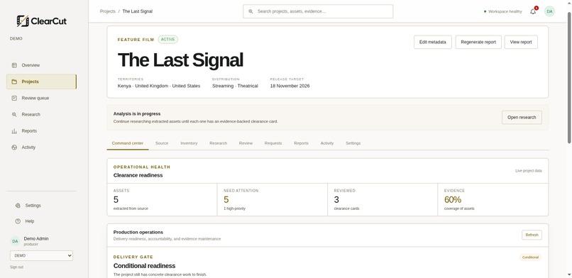This screenshot has height=278, width=572.
Task: Click the Conditional readiness heading
Action: point(145,266)
